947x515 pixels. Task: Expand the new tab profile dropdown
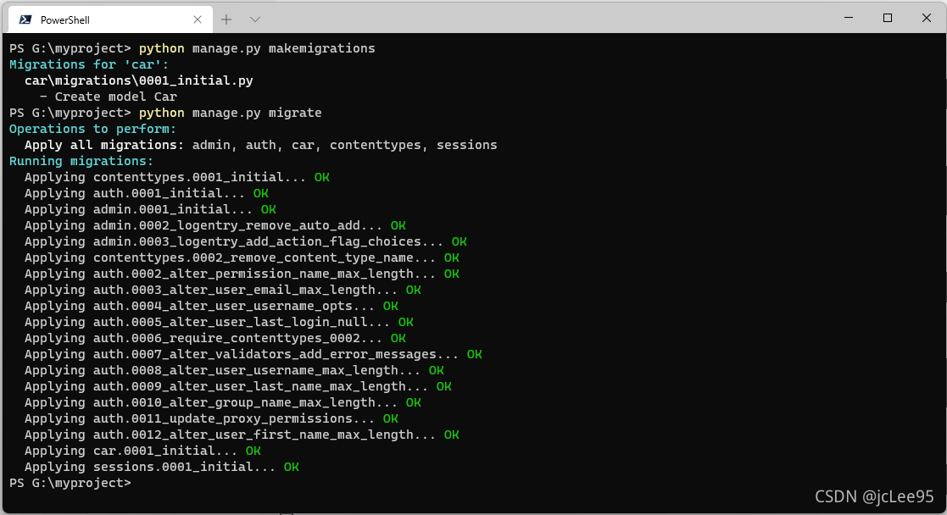coord(255,19)
